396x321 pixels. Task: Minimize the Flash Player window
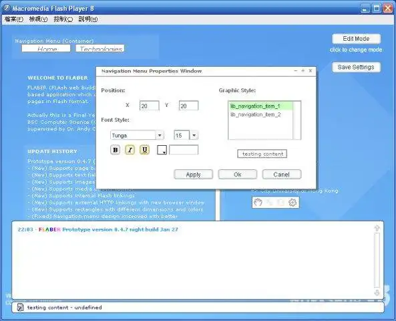(x=365, y=8)
